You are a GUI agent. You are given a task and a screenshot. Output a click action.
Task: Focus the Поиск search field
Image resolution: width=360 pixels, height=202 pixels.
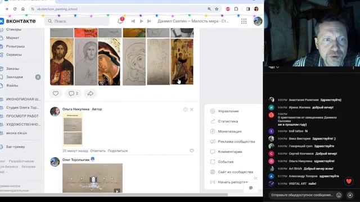pos(77,21)
